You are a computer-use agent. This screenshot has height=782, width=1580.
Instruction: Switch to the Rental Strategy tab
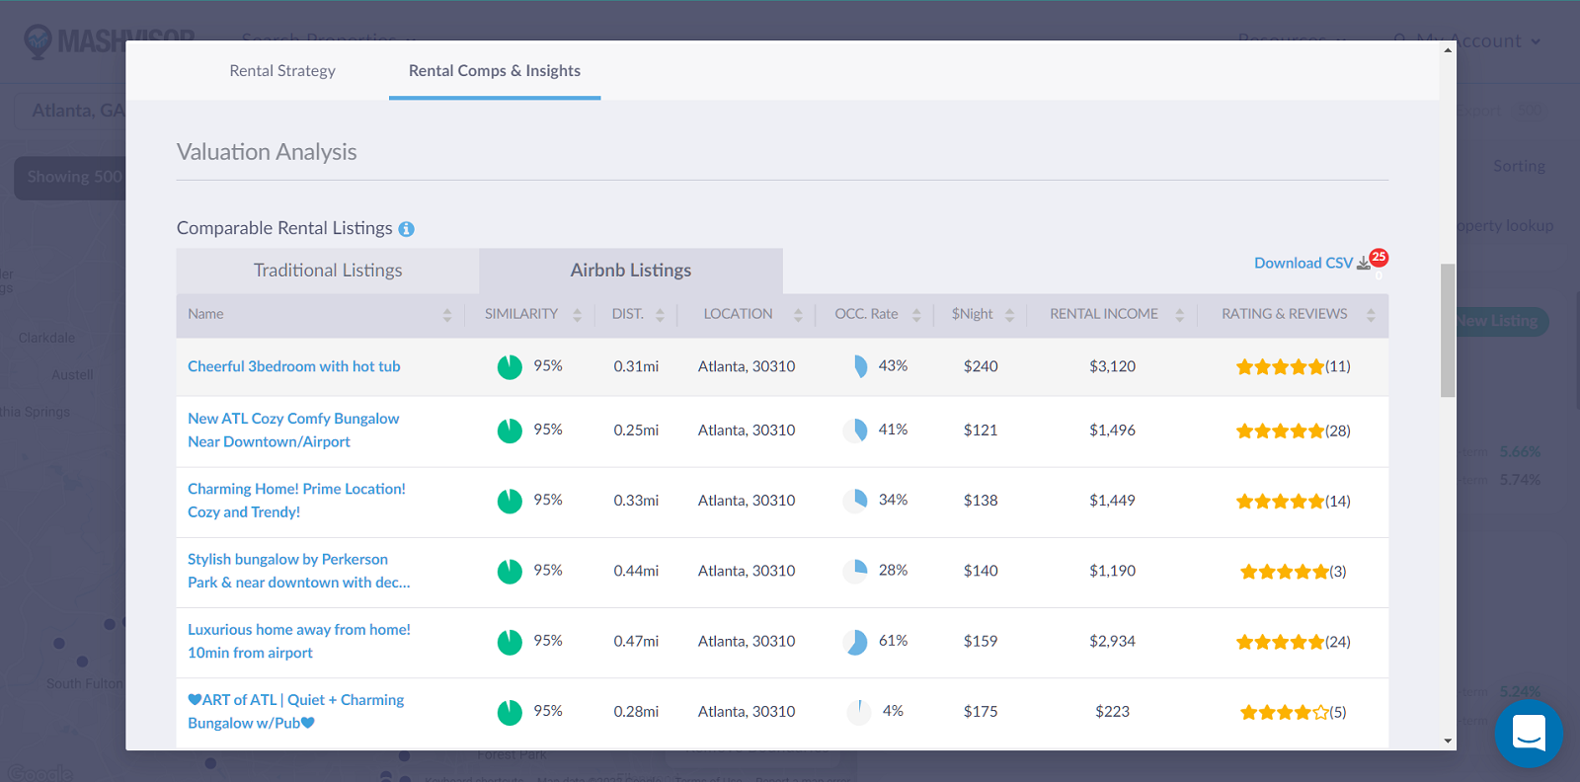click(x=282, y=71)
